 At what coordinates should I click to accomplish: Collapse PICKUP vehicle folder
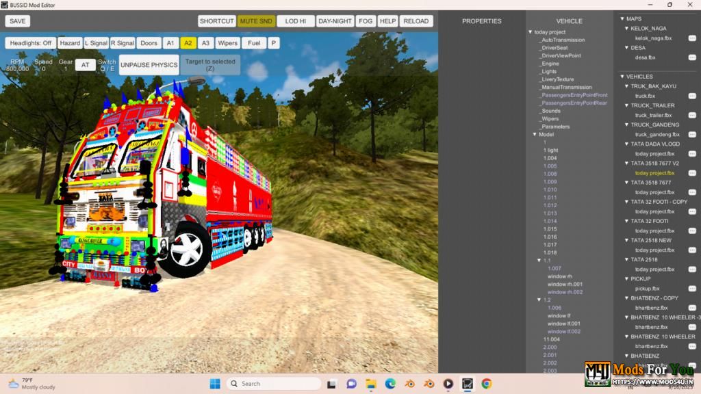(x=627, y=279)
